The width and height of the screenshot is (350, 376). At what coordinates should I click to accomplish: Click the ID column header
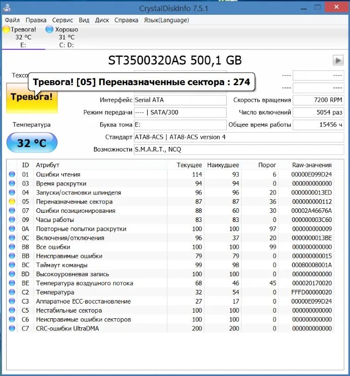click(25, 165)
